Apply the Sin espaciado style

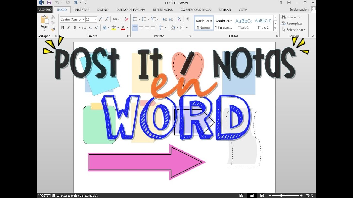(x=223, y=23)
